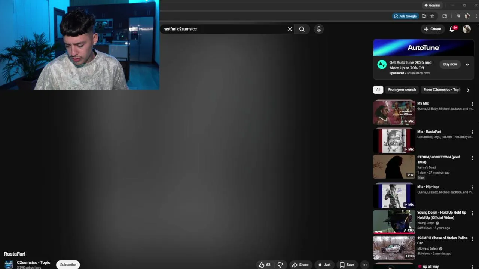479x269 pixels.
Task: Clear the YouTube search box text
Action: click(290, 29)
